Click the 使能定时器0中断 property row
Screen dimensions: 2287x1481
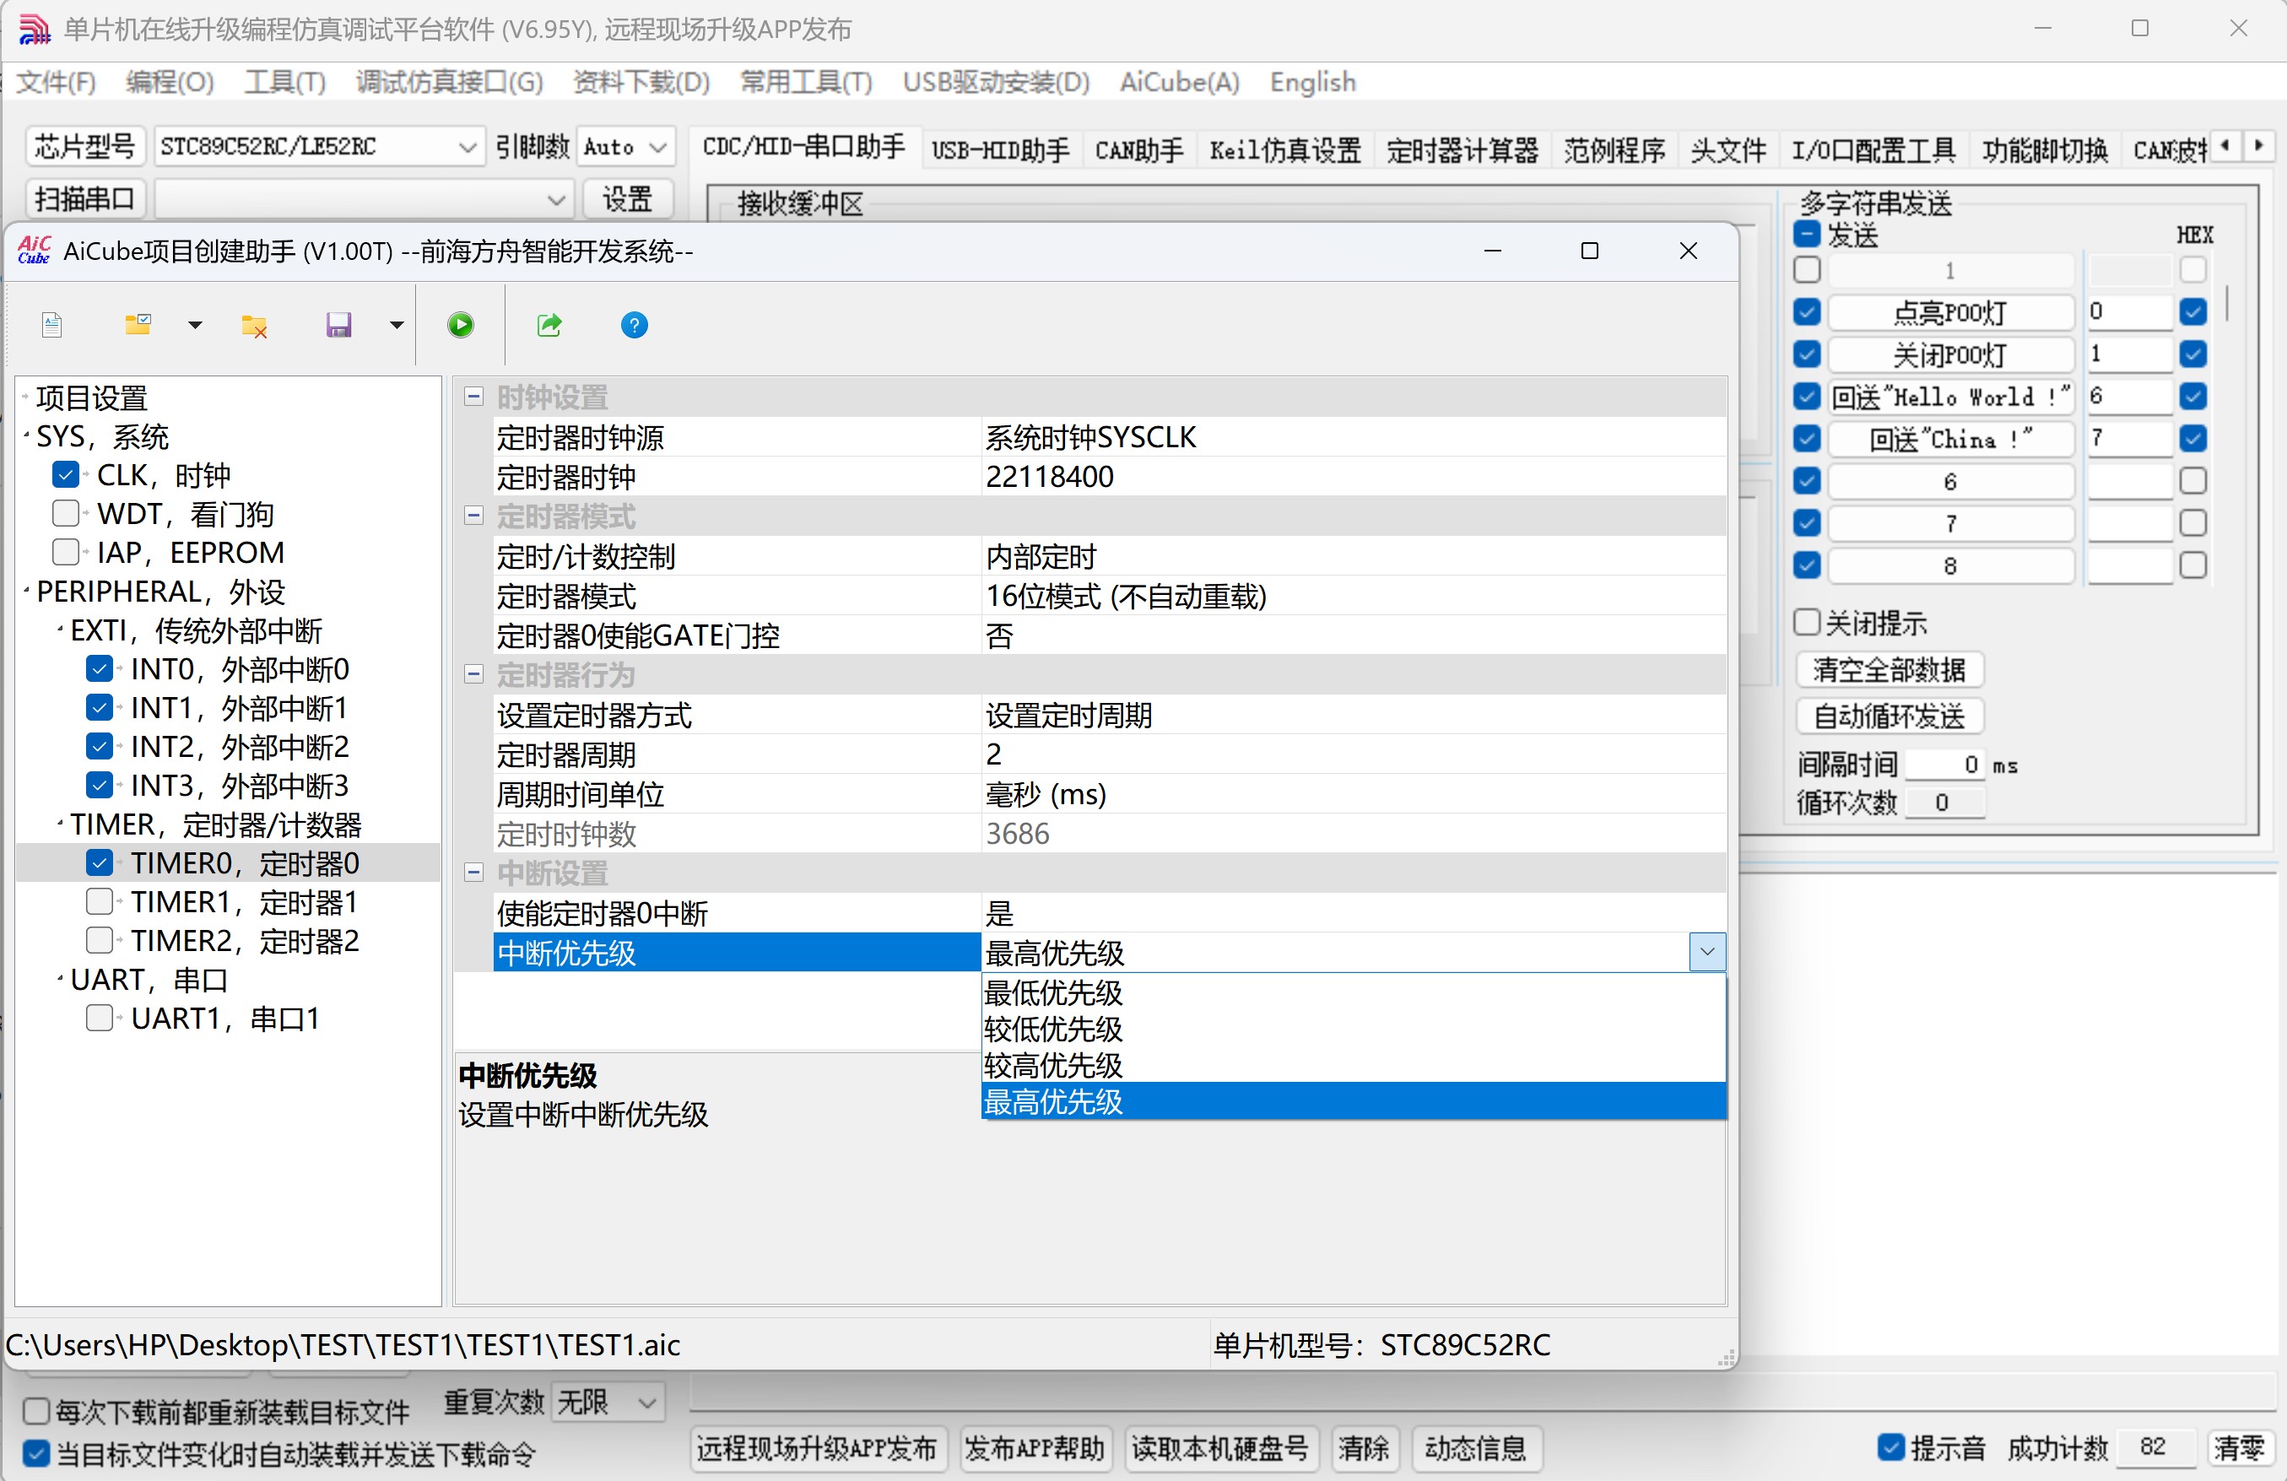point(1110,913)
